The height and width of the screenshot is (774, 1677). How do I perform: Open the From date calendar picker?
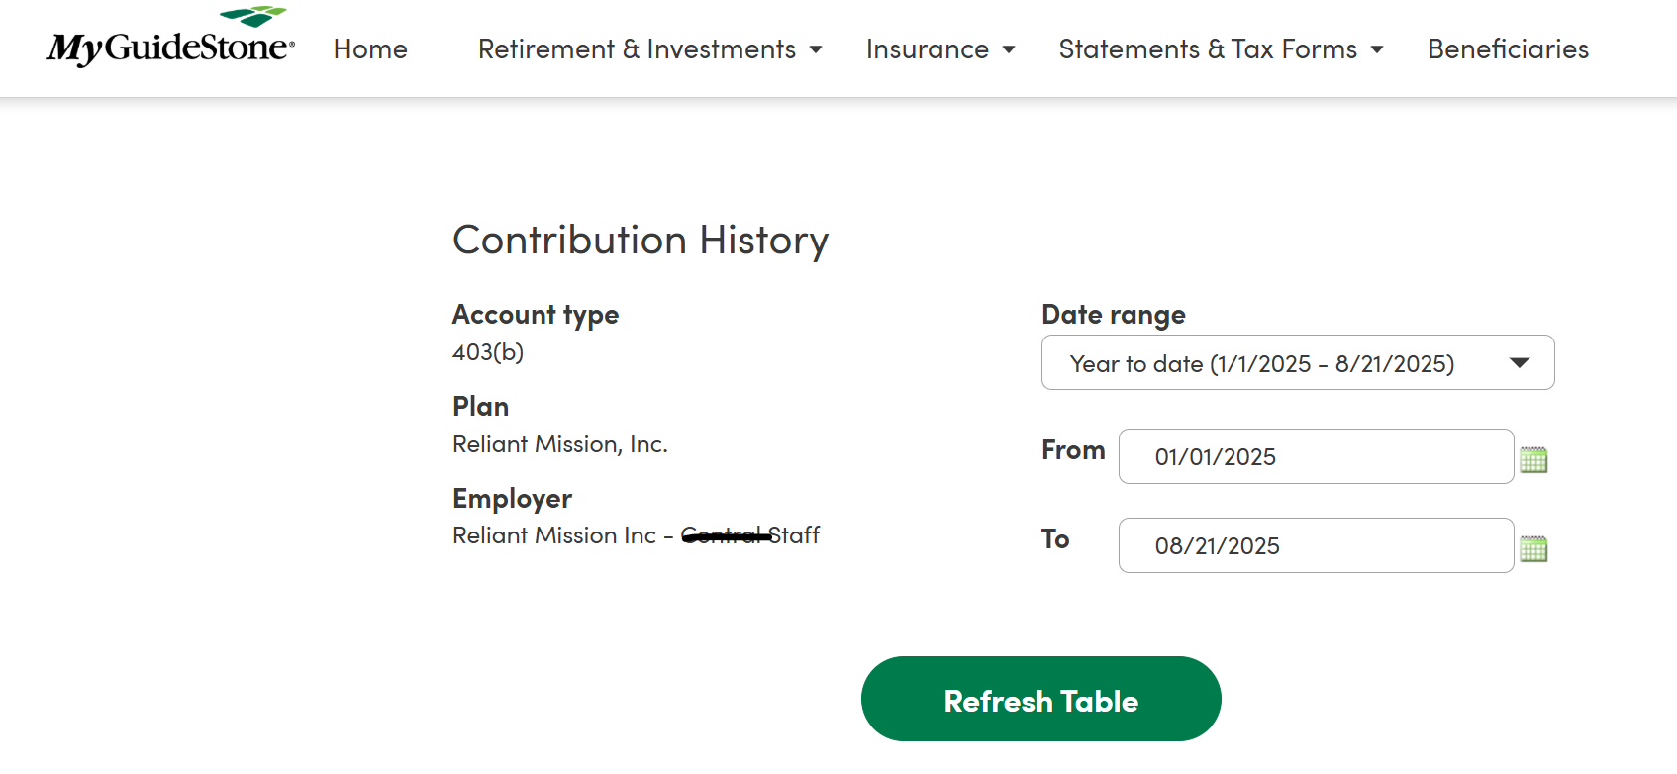click(1533, 459)
